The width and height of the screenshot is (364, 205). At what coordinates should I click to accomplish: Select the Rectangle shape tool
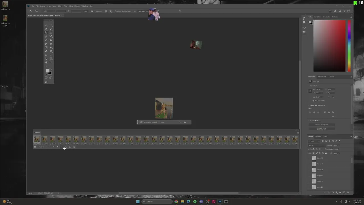51,59
